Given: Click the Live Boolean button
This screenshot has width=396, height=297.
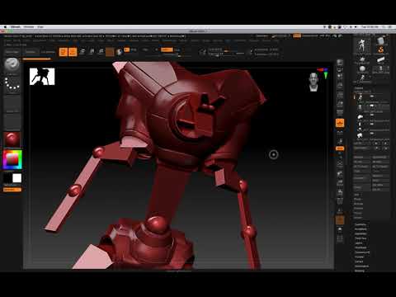Looking at the screenshot, I should tap(48, 52).
